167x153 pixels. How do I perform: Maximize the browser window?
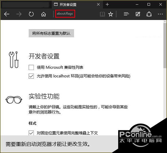click(x=149, y=4)
